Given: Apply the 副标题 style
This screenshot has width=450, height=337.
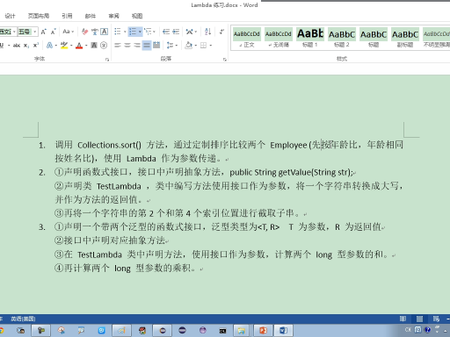Looking at the screenshot, I should [x=405, y=38].
